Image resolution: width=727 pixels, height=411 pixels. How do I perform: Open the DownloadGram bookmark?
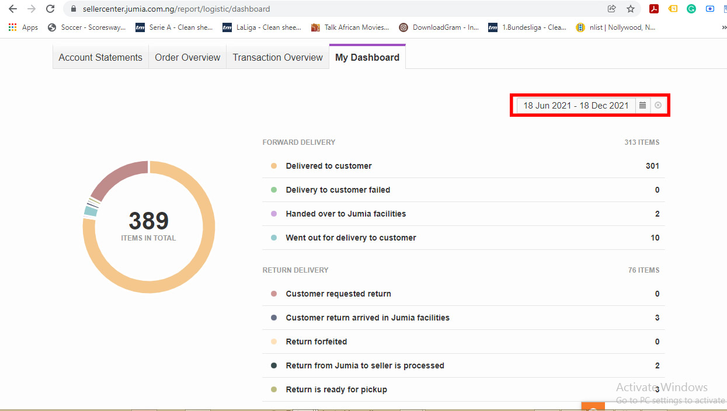(x=439, y=27)
